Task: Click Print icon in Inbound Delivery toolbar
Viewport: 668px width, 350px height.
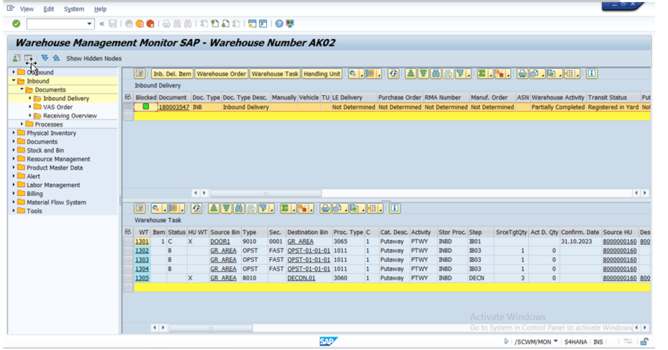Action: pos(523,74)
